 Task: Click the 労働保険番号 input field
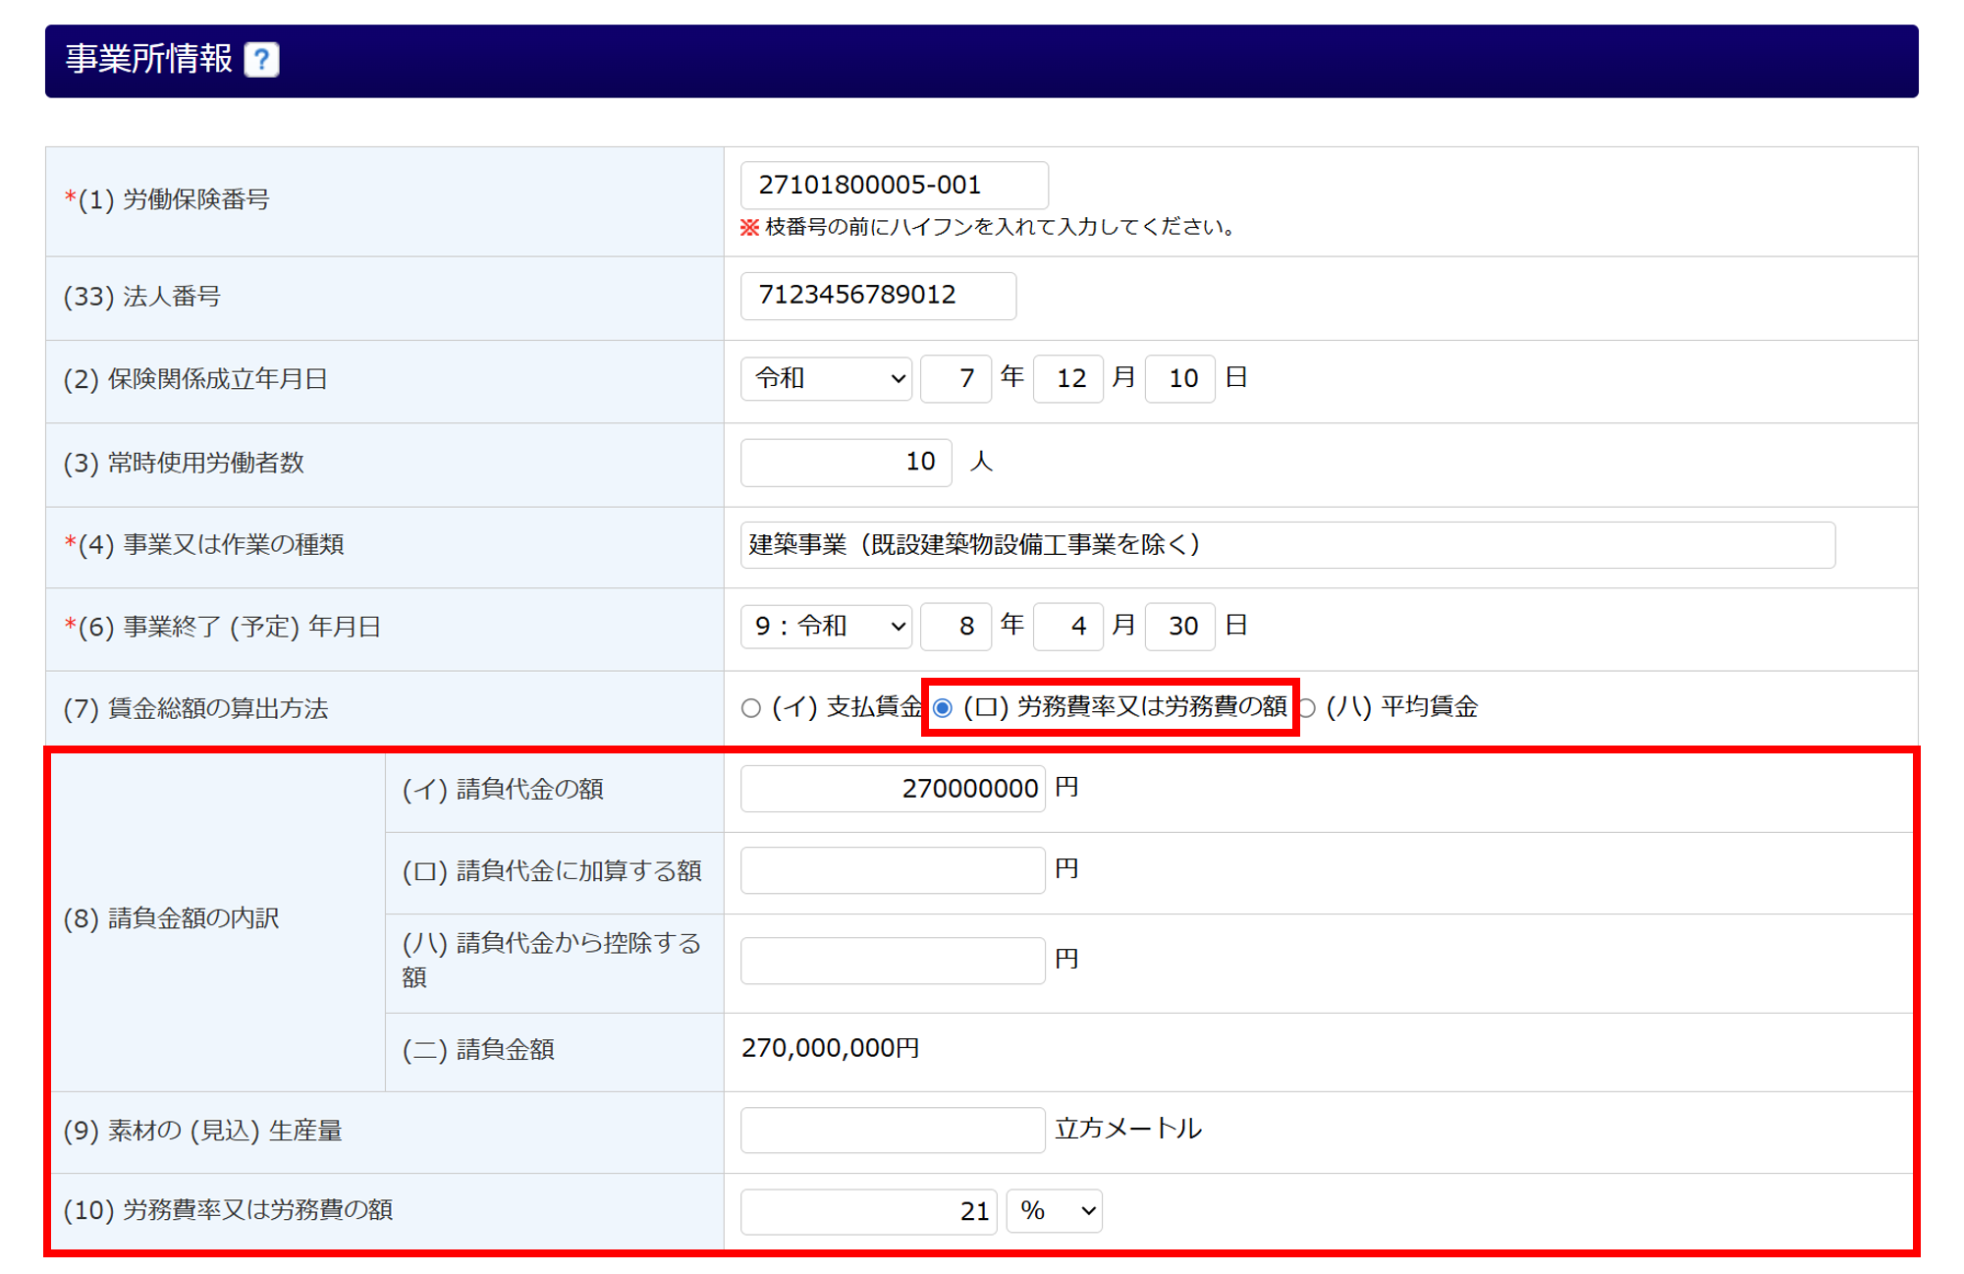pyautogui.click(x=894, y=186)
